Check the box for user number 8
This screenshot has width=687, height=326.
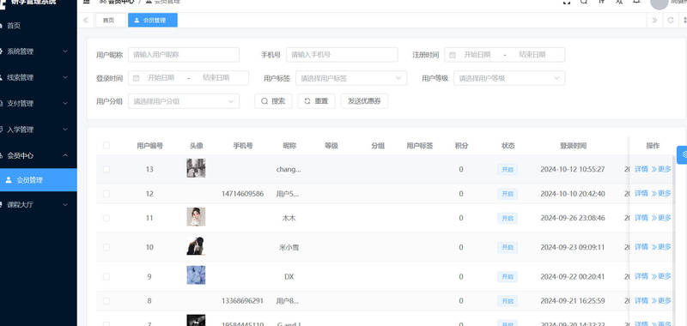coord(106,300)
